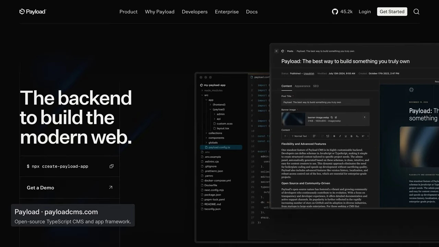Click the arrow icon beside Get a Demo
This screenshot has height=247, width=439.
[x=110, y=187]
